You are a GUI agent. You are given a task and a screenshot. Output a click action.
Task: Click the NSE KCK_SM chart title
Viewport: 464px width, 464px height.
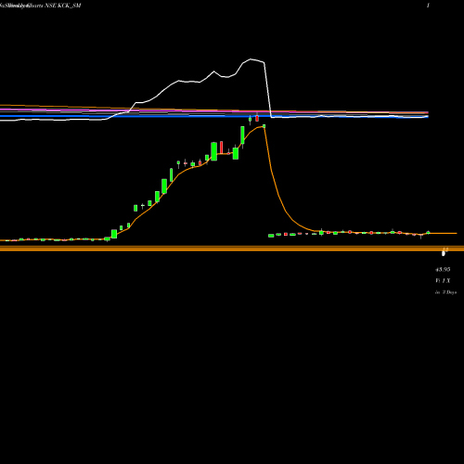pyautogui.click(x=63, y=6)
